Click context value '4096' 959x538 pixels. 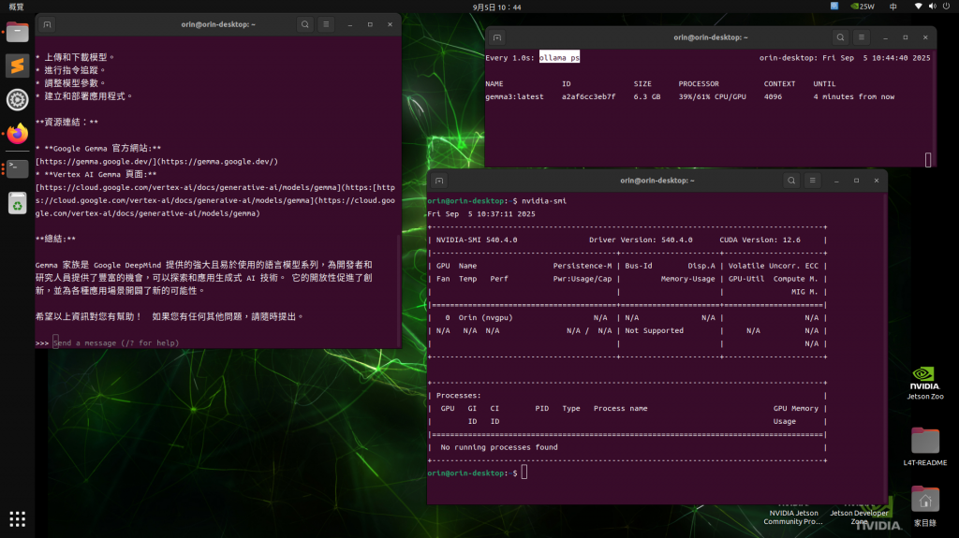point(773,96)
